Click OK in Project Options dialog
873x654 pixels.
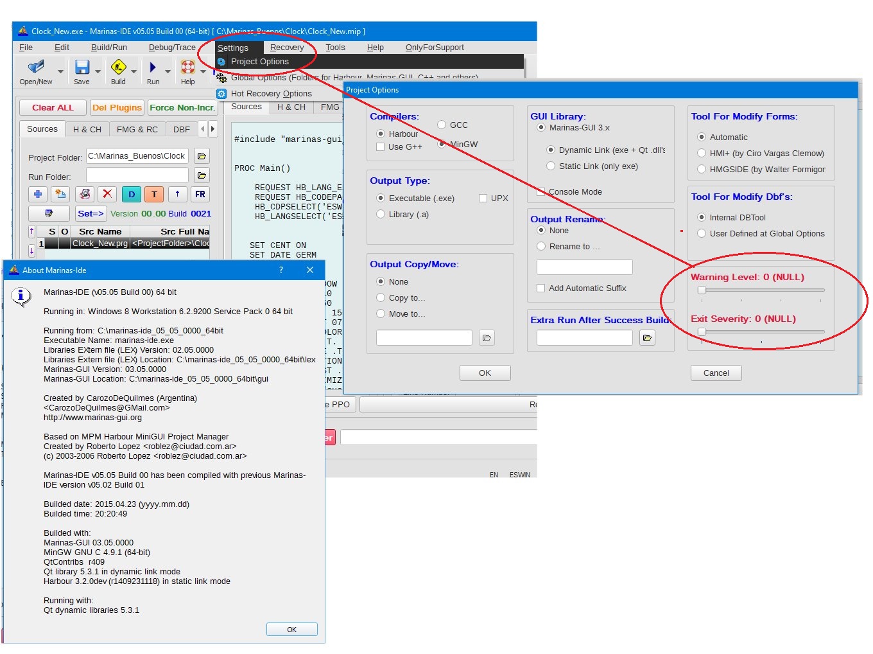(485, 373)
